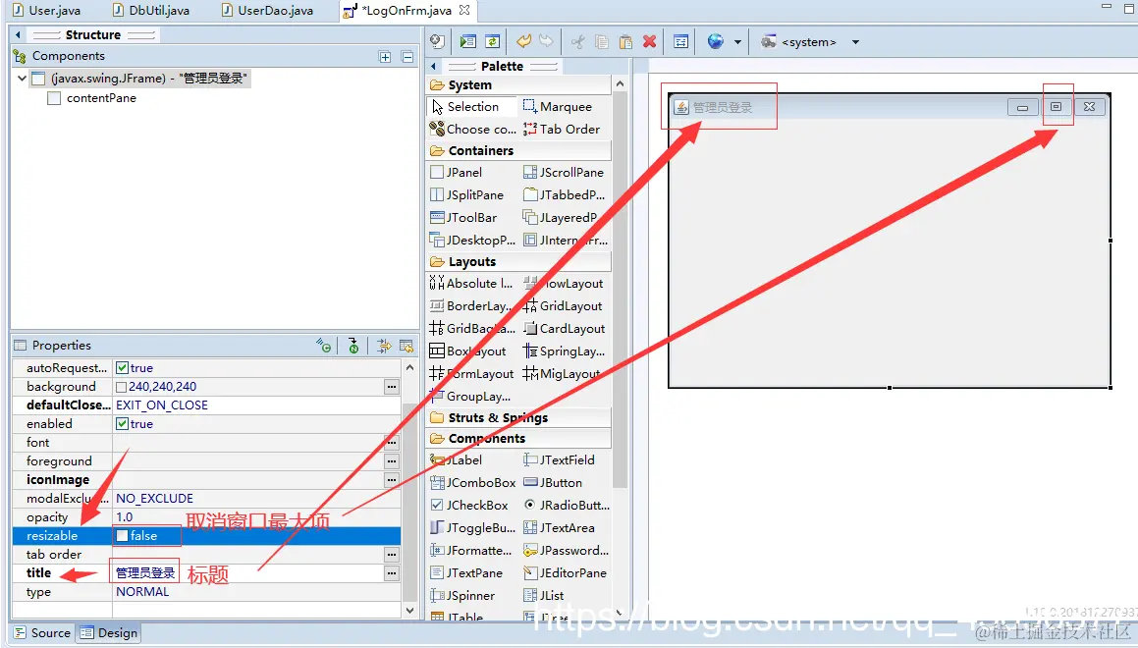
Task: Select SpringLayout from palette
Action: pos(565,351)
